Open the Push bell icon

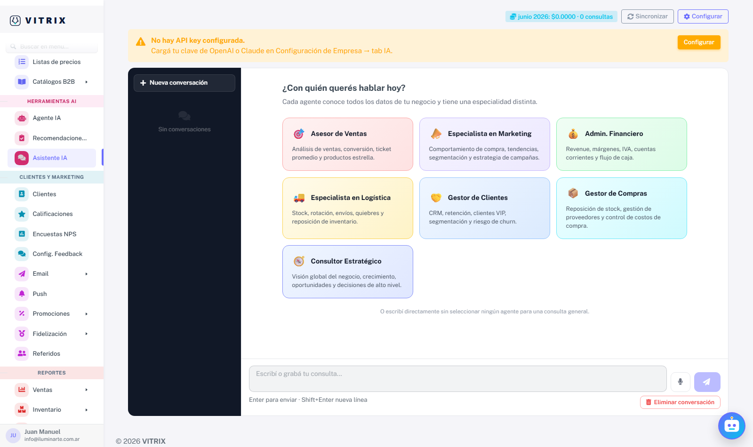click(x=22, y=294)
